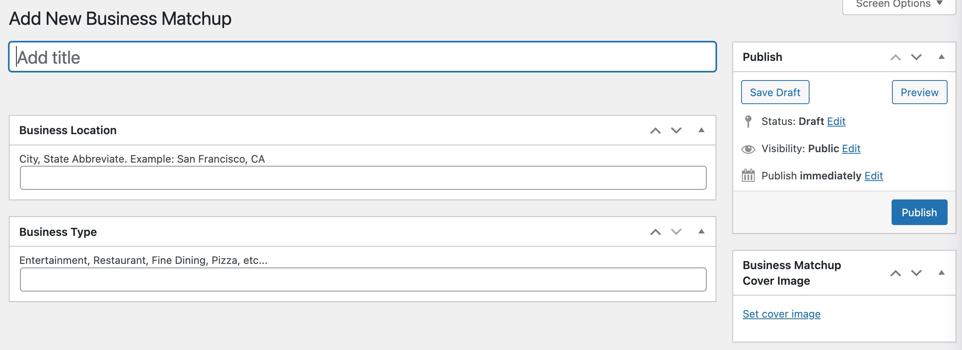Image resolution: width=962 pixels, height=350 pixels.
Task: Open the Screen Options dropdown
Action: click(x=899, y=5)
